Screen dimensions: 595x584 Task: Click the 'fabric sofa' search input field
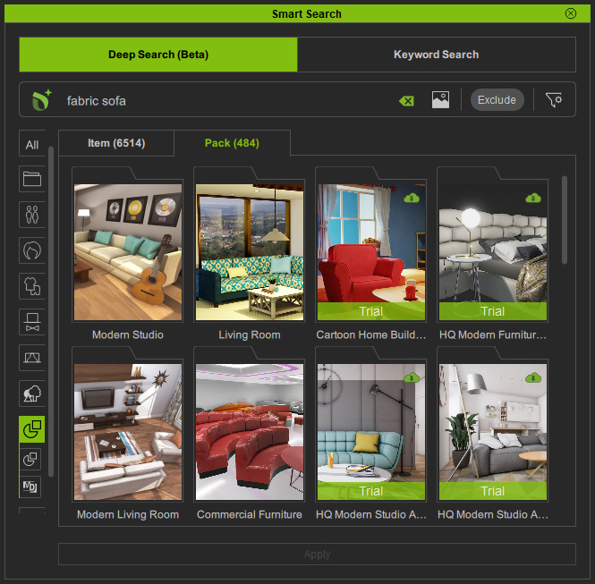tap(227, 101)
